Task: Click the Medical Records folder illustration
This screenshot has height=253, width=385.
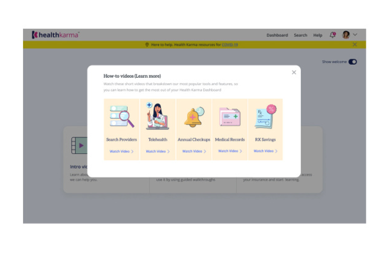Action: [x=230, y=116]
